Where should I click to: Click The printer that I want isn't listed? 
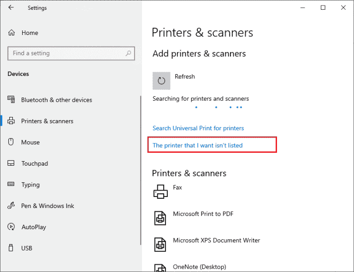click(x=197, y=145)
